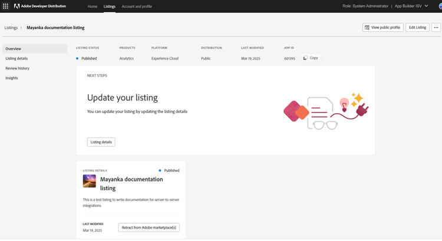The width and height of the screenshot is (442, 241).
Task: Click the test listing description text
Action: 131,203
